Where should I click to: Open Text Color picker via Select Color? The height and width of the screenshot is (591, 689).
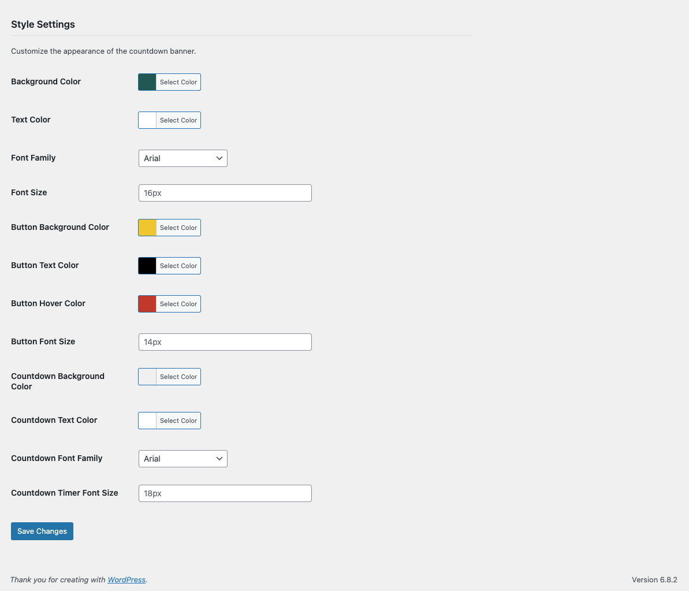178,120
